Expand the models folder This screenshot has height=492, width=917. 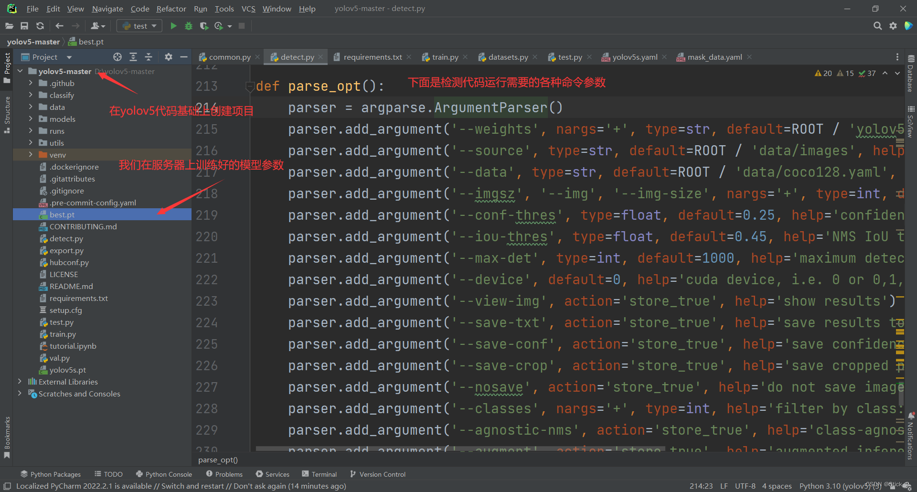(x=31, y=119)
